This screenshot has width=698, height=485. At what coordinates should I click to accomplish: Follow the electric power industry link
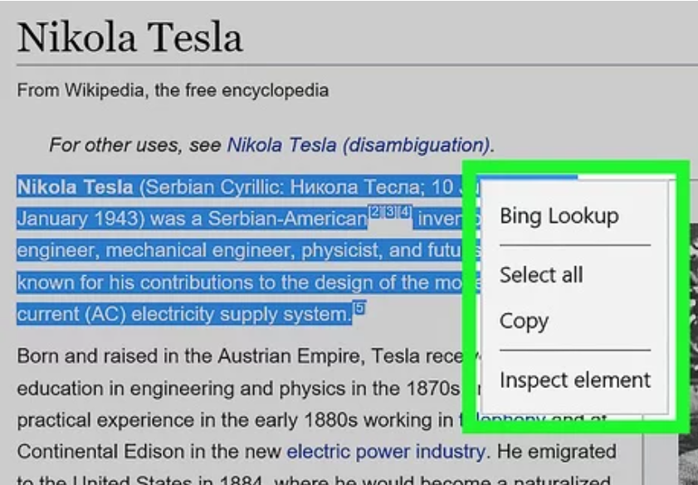click(x=385, y=452)
